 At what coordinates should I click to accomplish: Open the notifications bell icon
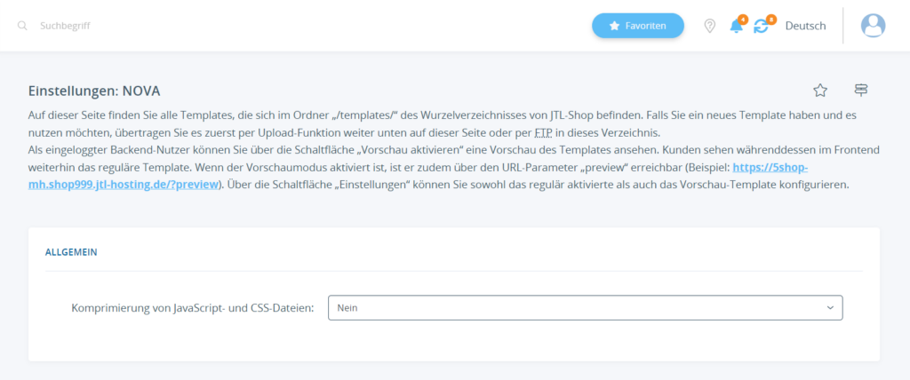[x=737, y=26]
